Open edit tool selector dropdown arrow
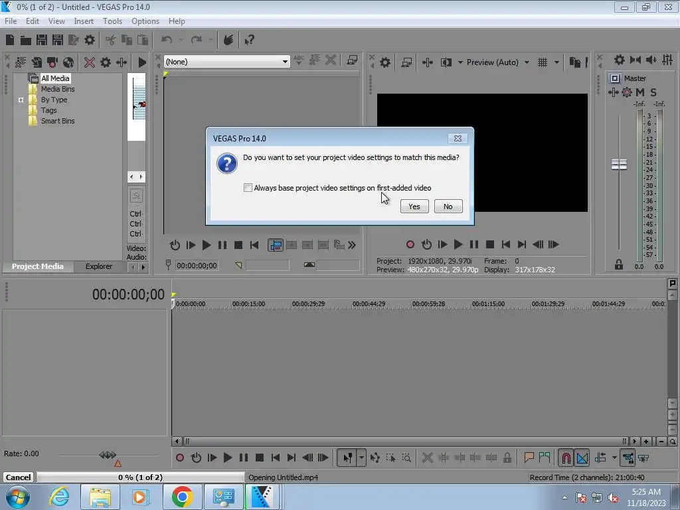Viewport: 680px width, 510px height. click(x=361, y=458)
